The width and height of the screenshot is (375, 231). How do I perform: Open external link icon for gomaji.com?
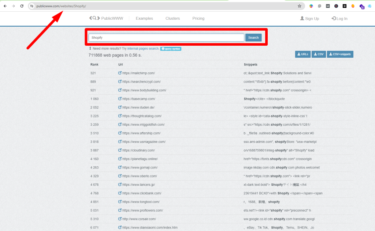(x=120, y=167)
